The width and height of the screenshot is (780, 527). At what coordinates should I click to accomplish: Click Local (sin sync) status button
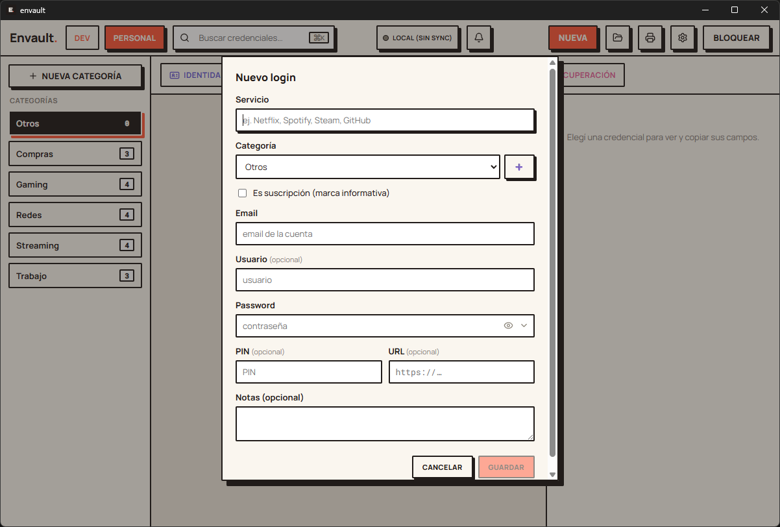pos(417,38)
